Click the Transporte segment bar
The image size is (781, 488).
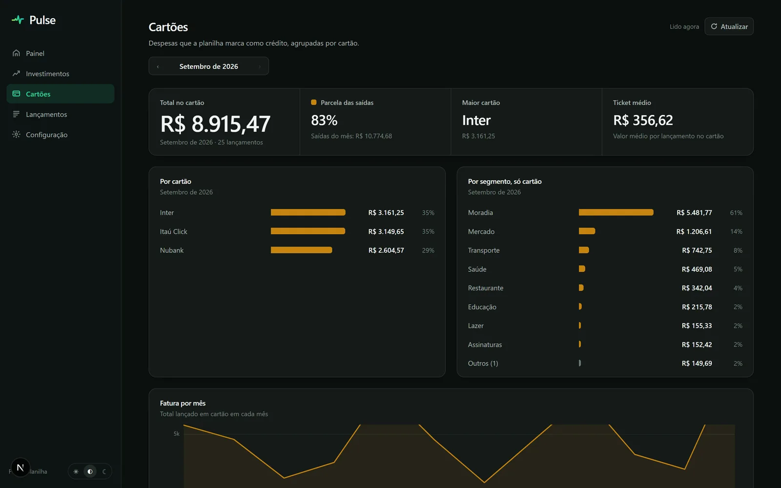(x=584, y=250)
